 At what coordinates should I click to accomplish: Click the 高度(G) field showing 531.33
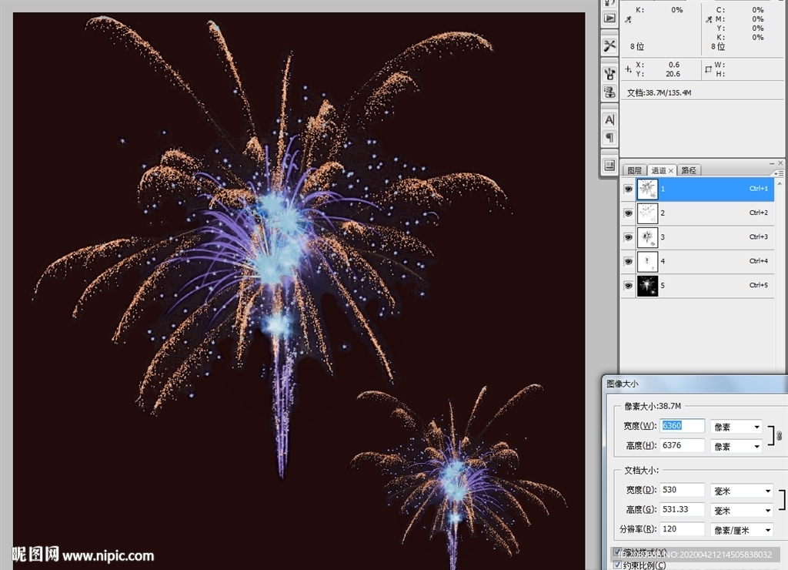pos(683,509)
